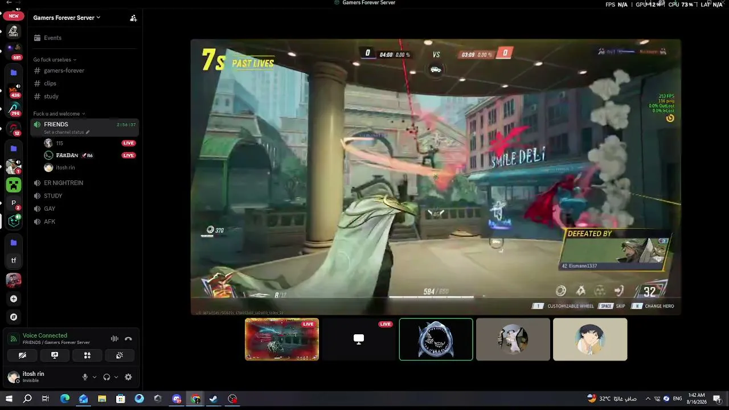Select the anime boy avatar participant tile

[x=590, y=339]
